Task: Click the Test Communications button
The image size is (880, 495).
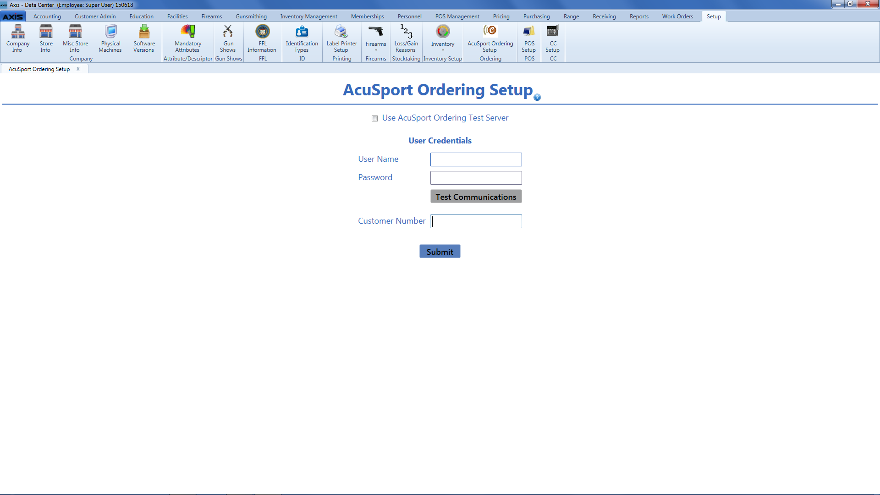Action: [x=476, y=197]
